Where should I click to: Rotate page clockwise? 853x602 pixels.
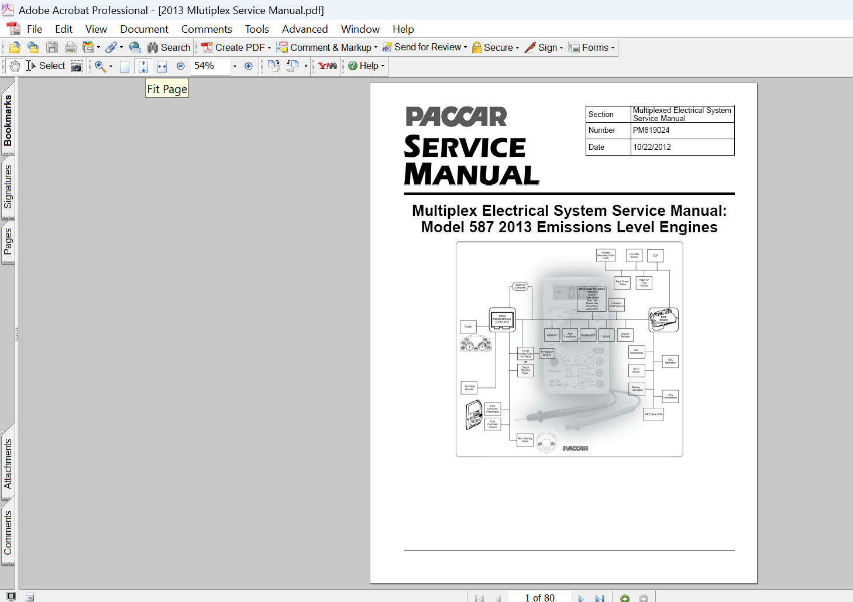point(273,66)
